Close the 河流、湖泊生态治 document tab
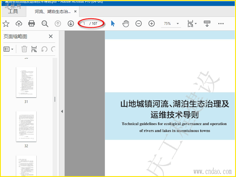 pos(75,12)
